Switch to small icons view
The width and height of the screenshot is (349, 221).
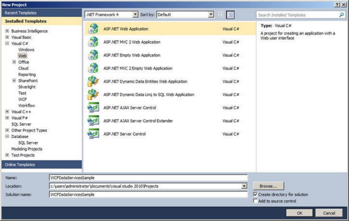coord(221,15)
